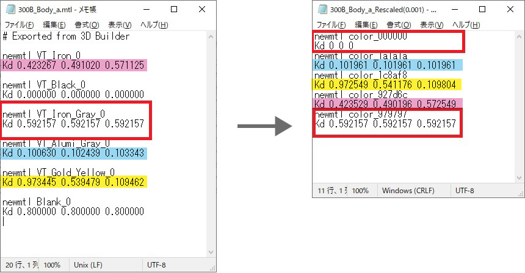Viewport: 525px width, 273px height.
Task: Click 100% zoom status in 300B_Body_a.mtl window
Action: pyautogui.click(x=52, y=265)
